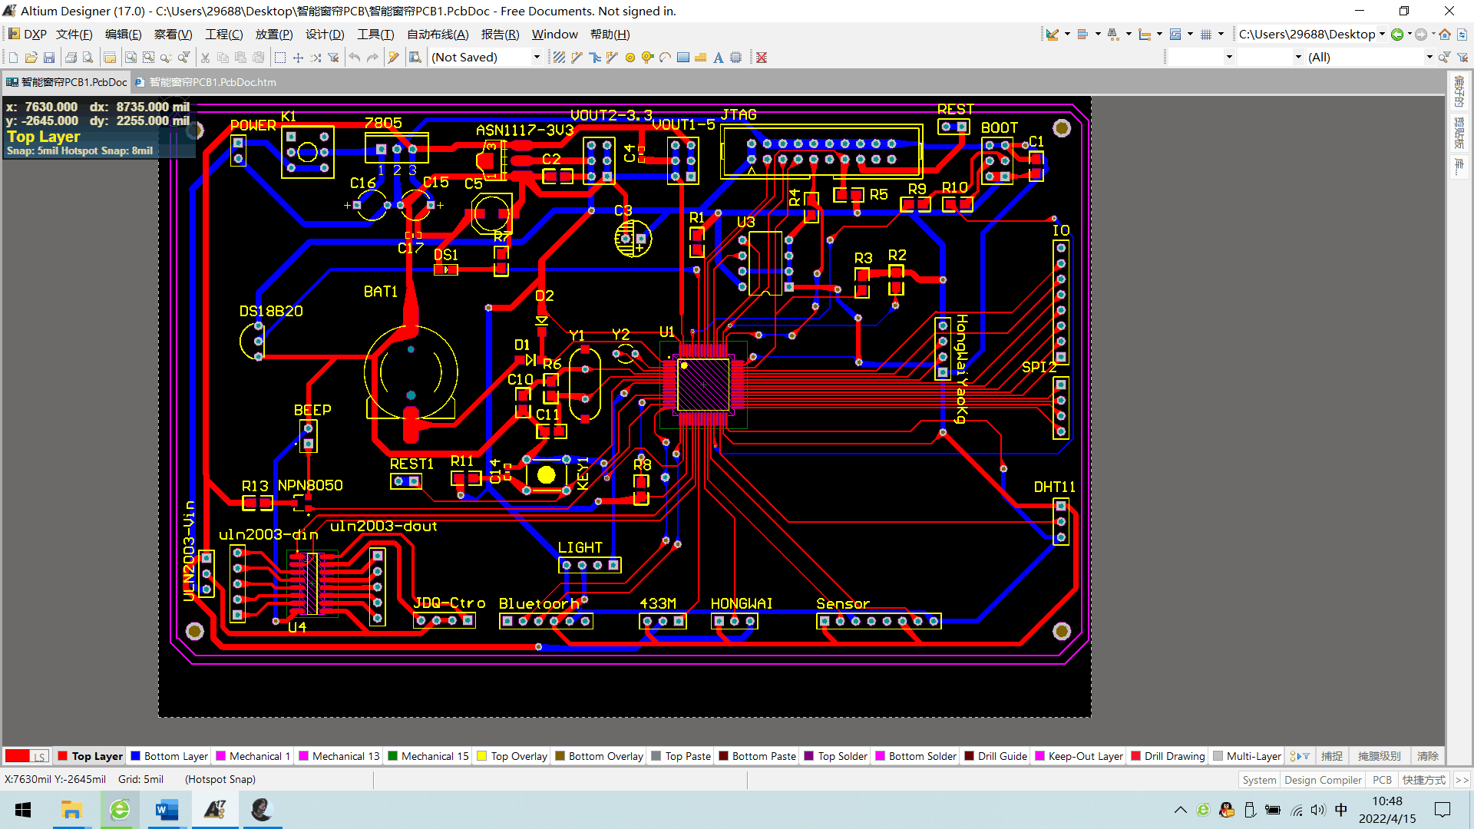Navigate back with the green arrow

point(1397,34)
